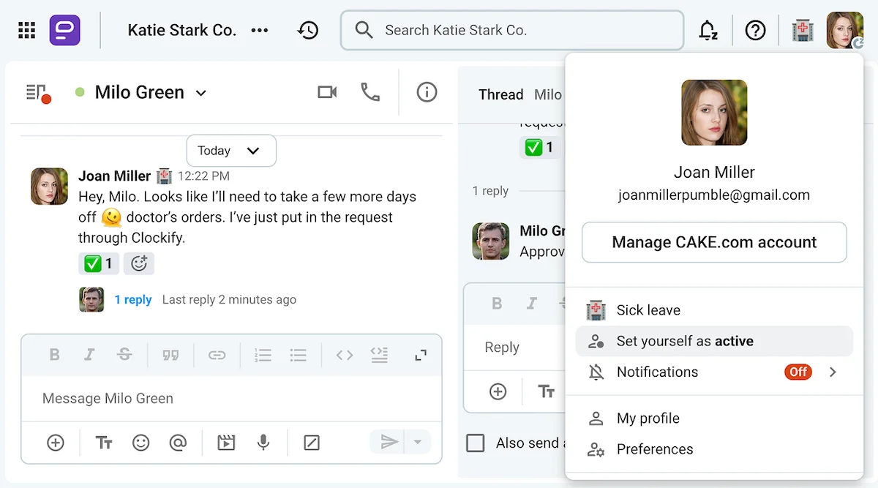Viewport: 878px width, 488px height.
Task: Start an audio call with Milo Green
Action: pos(370,92)
